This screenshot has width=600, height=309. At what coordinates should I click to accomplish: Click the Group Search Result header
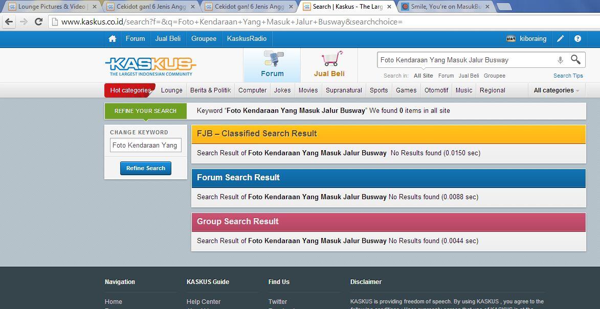click(x=388, y=222)
